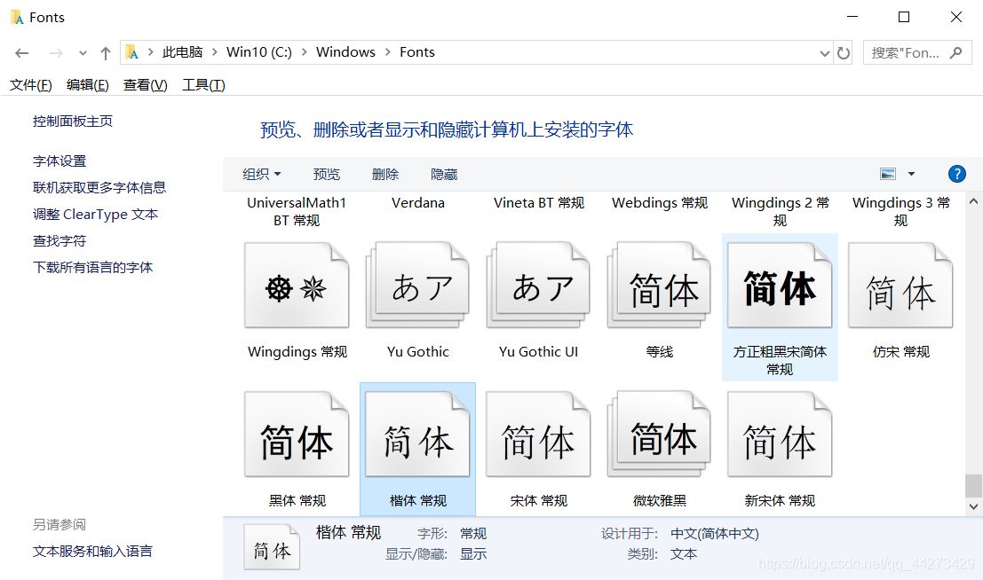Click the Fonts folder icon in address bar
The width and height of the screenshot is (983, 580).
(x=132, y=52)
